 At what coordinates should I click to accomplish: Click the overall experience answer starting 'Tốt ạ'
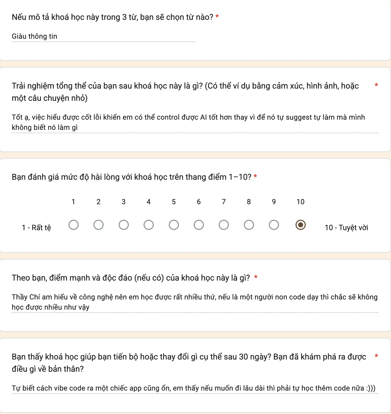(195, 122)
